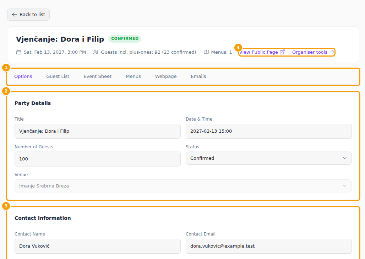Switch to the Emails tab

click(x=198, y=76)
